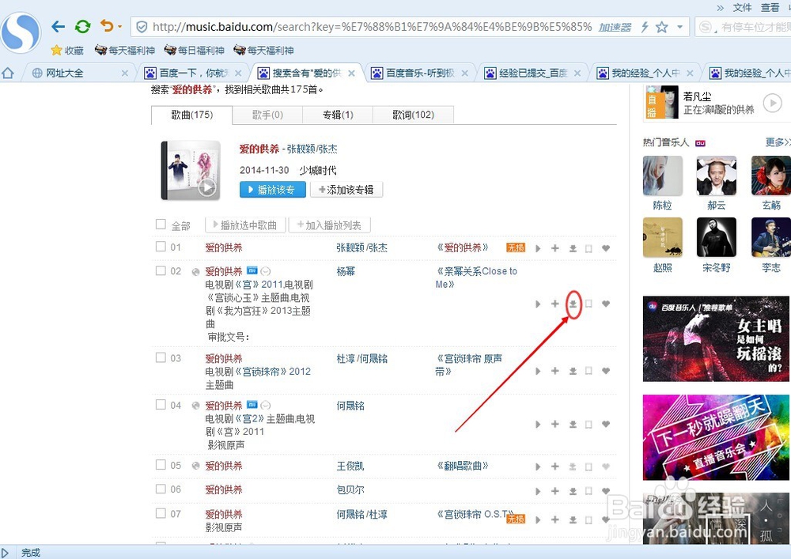Screen dimensions: 791x559
Task: Play song 01 by 张靓颖/张杰
Action: [x=538, y=248]
